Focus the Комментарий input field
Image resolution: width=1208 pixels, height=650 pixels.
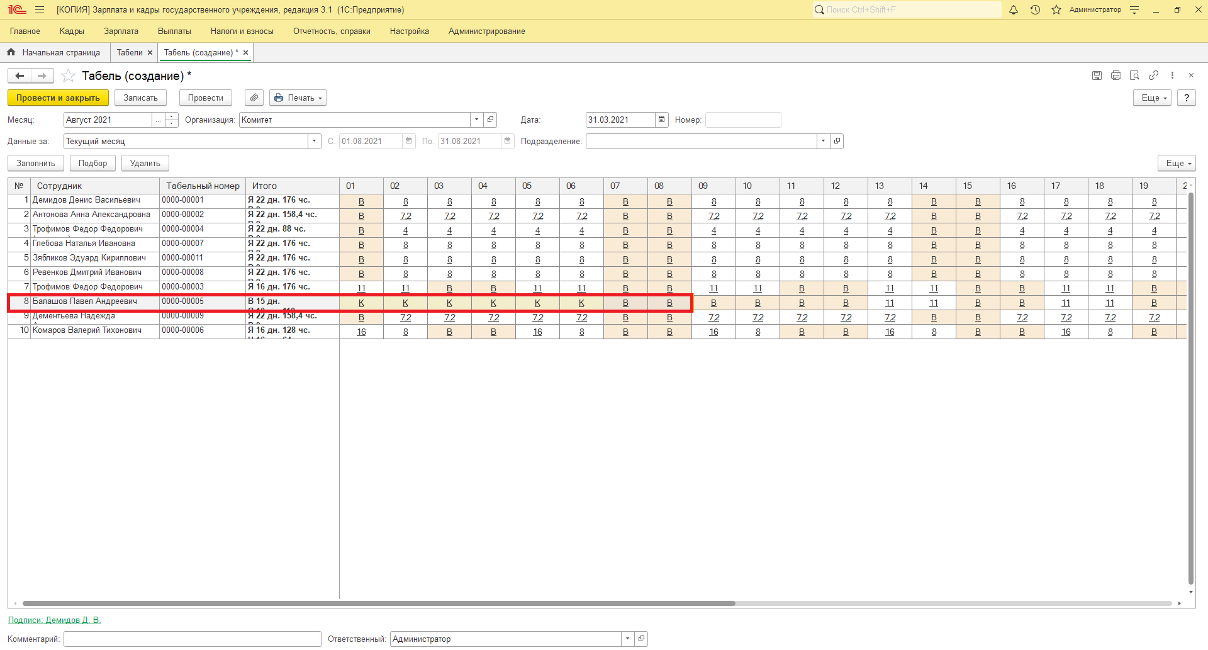[x=193, y=639]
